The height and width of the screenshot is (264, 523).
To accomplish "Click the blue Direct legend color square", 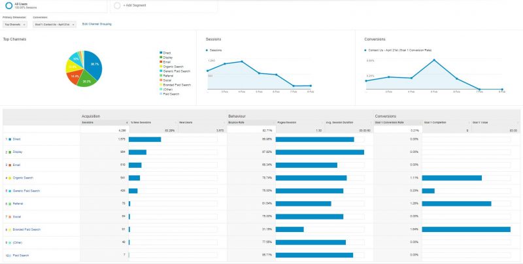I will 161,53.
